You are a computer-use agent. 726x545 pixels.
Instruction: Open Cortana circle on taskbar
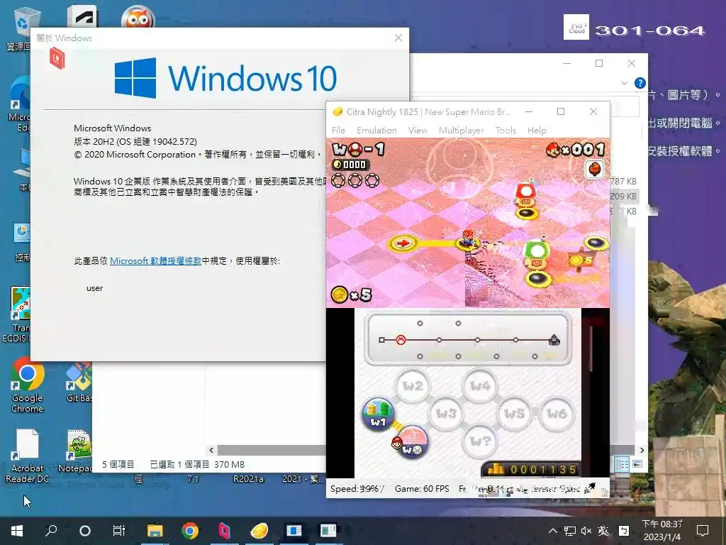pos(85,531)
